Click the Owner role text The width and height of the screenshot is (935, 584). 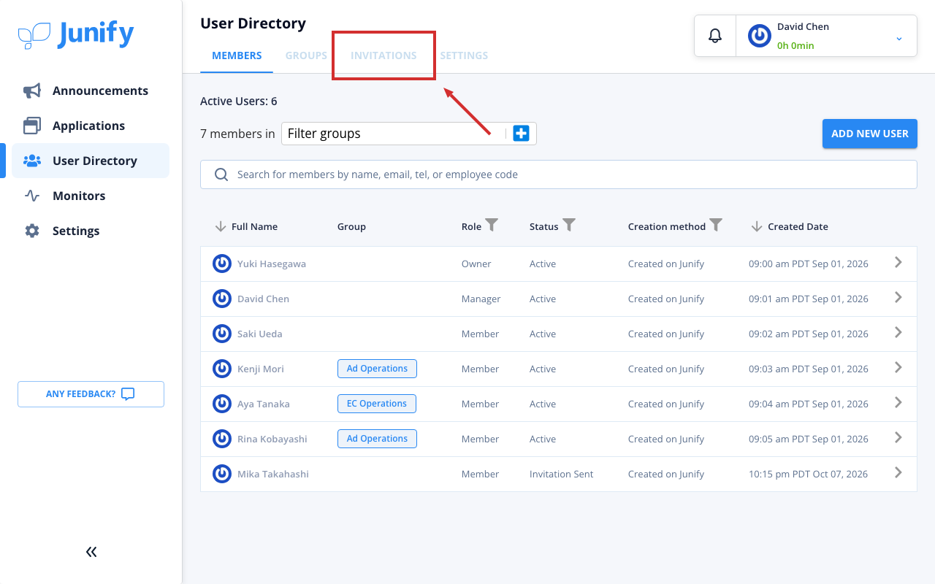(476, 264)
